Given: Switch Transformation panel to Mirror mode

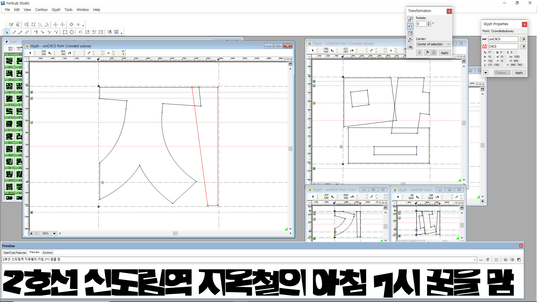Looking at the screenshot, I should [x=410, y=47].
